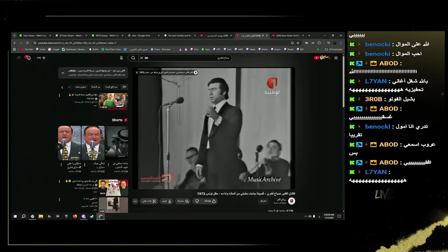Open the short with 49K views

(x=69, y=143)
